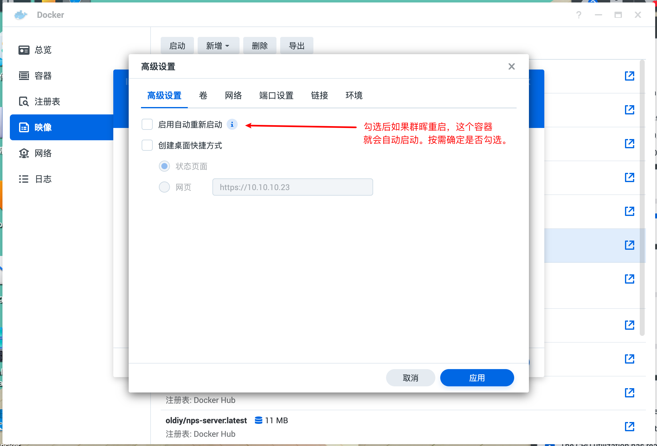Enable the 启用自动重新启动 checkbox
Viewport: 657px width, 446px height.
pos(147,124)
